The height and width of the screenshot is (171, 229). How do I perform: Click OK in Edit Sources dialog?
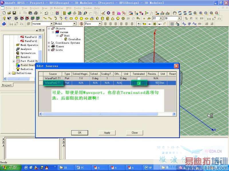[80, 133]
